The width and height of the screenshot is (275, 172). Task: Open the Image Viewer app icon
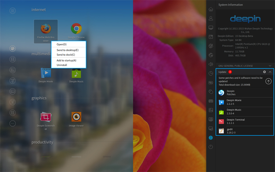click(x=76, y=117)
